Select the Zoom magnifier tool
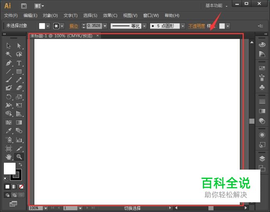270x212 pixels. (x=19, y=157)
